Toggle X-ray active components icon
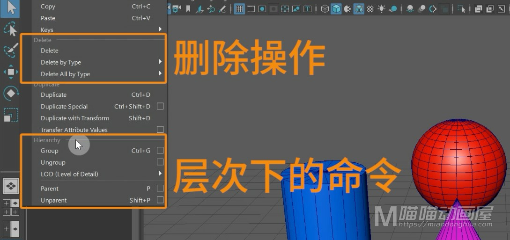Image resolution: width=510 pixels, height=240 pixels. click(x=489, y=9)
